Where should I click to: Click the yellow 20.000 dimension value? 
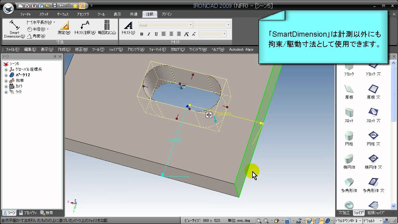[x=224, y=114]
